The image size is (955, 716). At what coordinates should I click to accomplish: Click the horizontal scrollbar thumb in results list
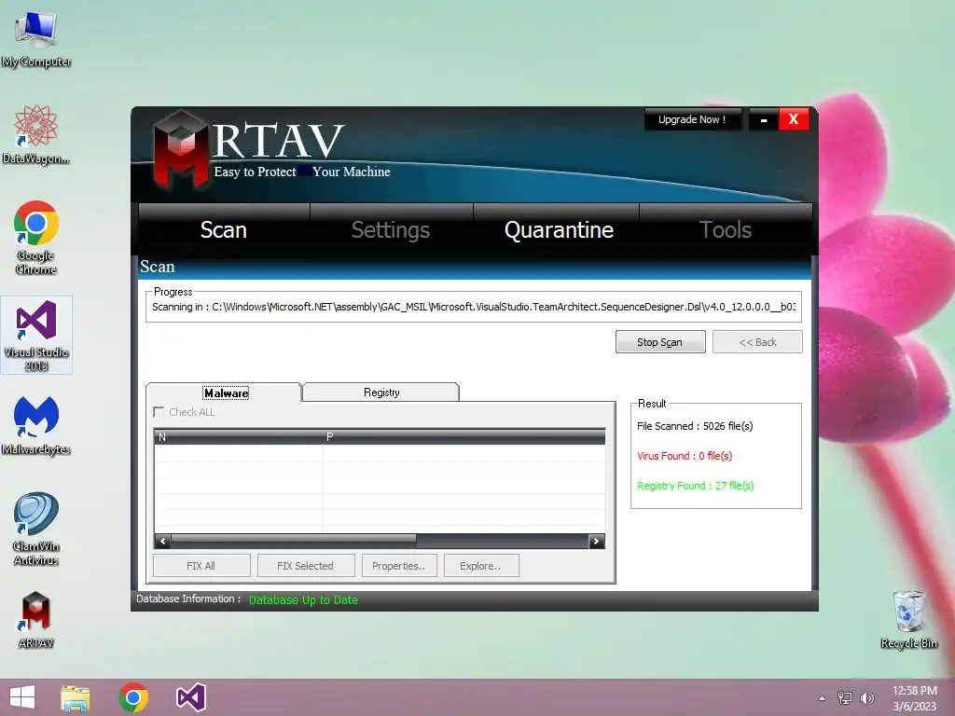(294, 540)
